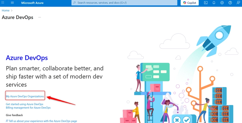Click the Microsoft Azure brand title
This screenshot has width=242, height=123.
(x=32, y=3)
